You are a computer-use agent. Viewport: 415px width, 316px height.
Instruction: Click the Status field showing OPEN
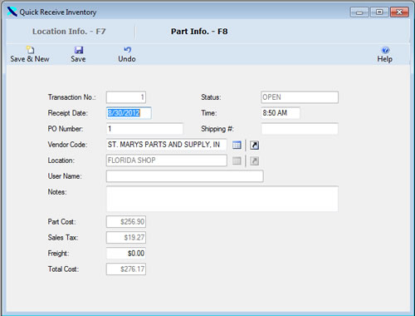(x=300, y=97)
